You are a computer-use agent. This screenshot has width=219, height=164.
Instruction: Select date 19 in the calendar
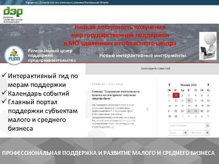pos(202,106)
